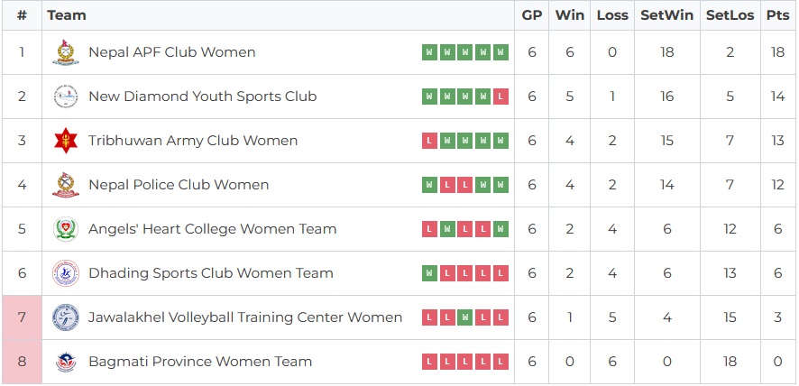Sort table by Pts column header

(777, 15)
